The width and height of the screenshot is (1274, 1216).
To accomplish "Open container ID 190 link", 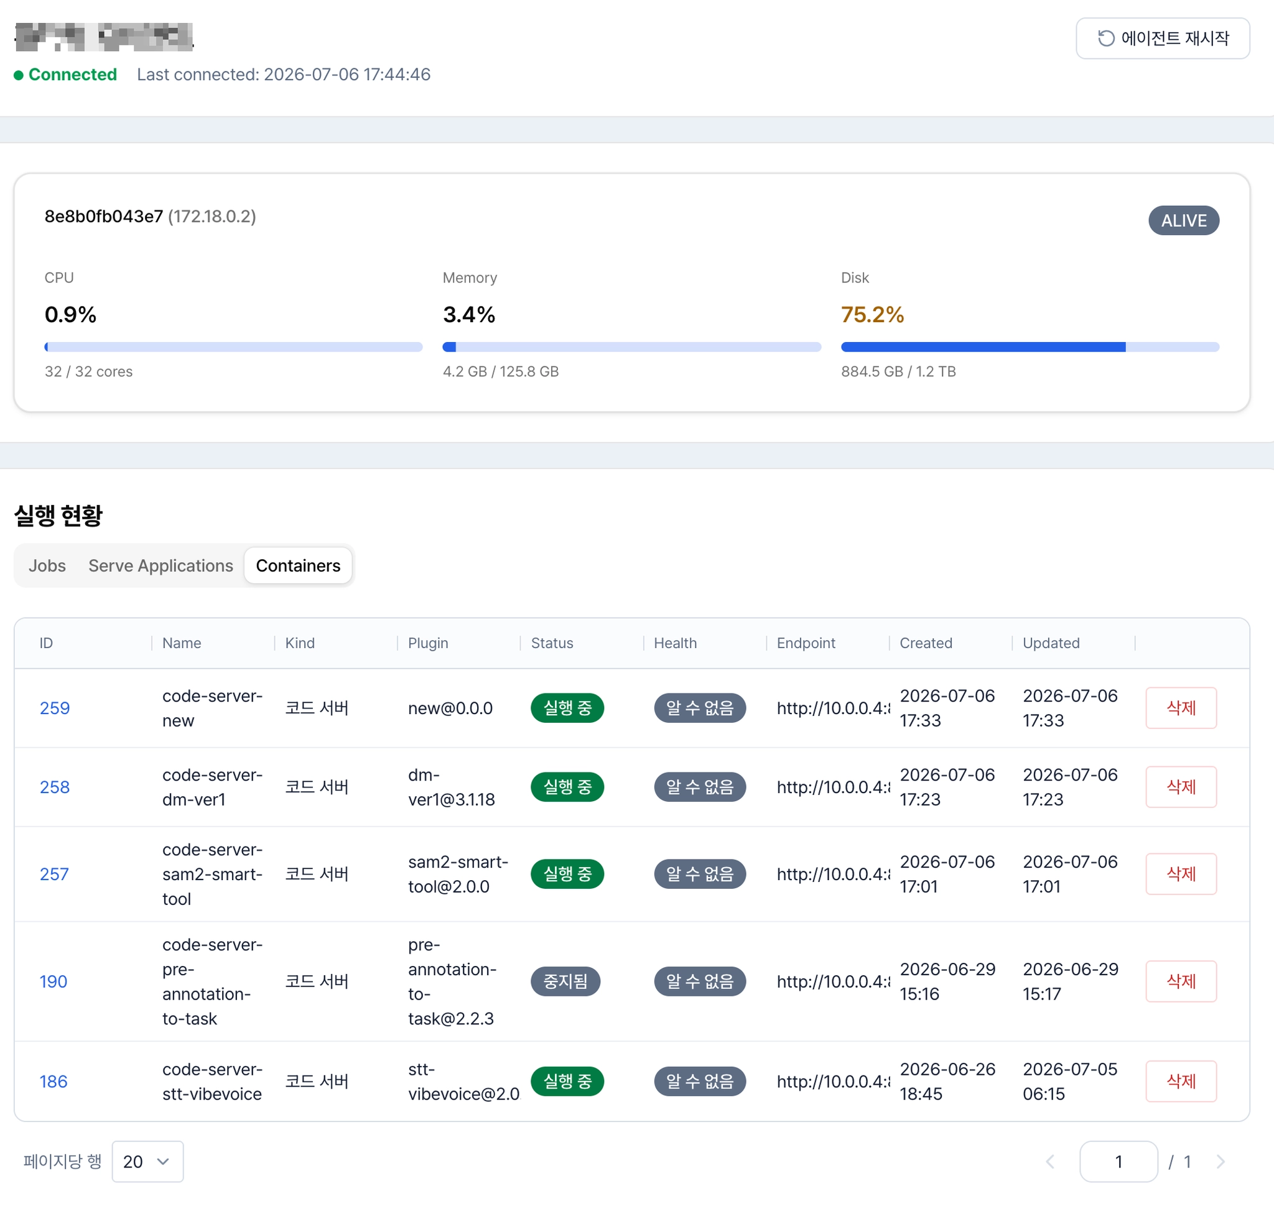I will point(53,982).
